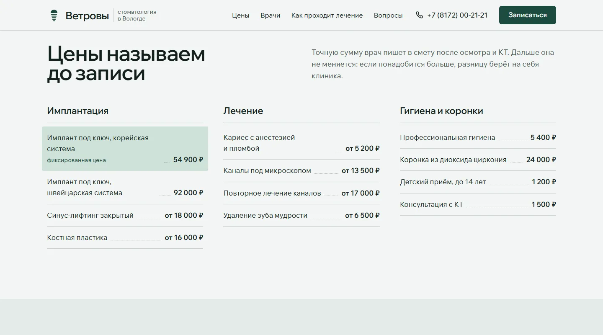Image resolution: width=603 pixels, height=335 pixels.
Task: Select Профессиональная гигиена row
Action: click(x=478, y=137)
